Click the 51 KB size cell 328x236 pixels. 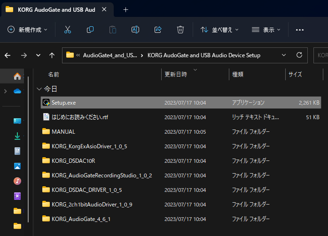pos(312,117)
